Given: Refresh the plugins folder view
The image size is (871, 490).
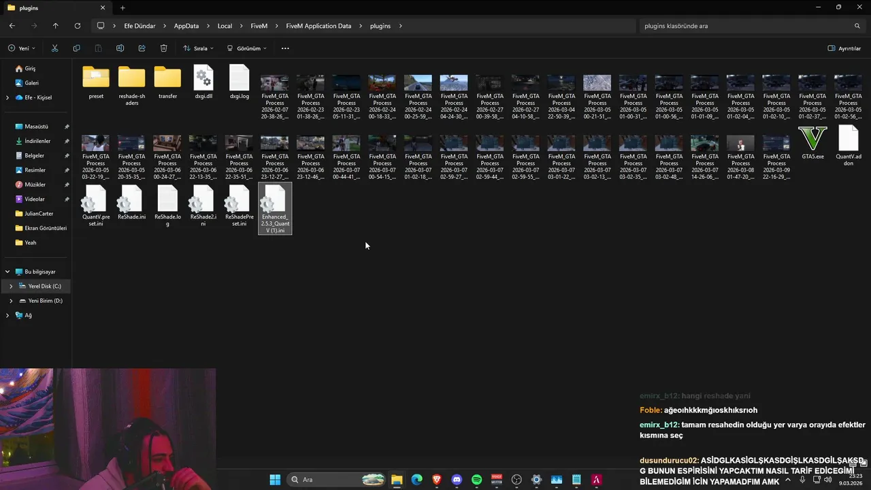Looking at the screenshot, I should click(77, 26).
